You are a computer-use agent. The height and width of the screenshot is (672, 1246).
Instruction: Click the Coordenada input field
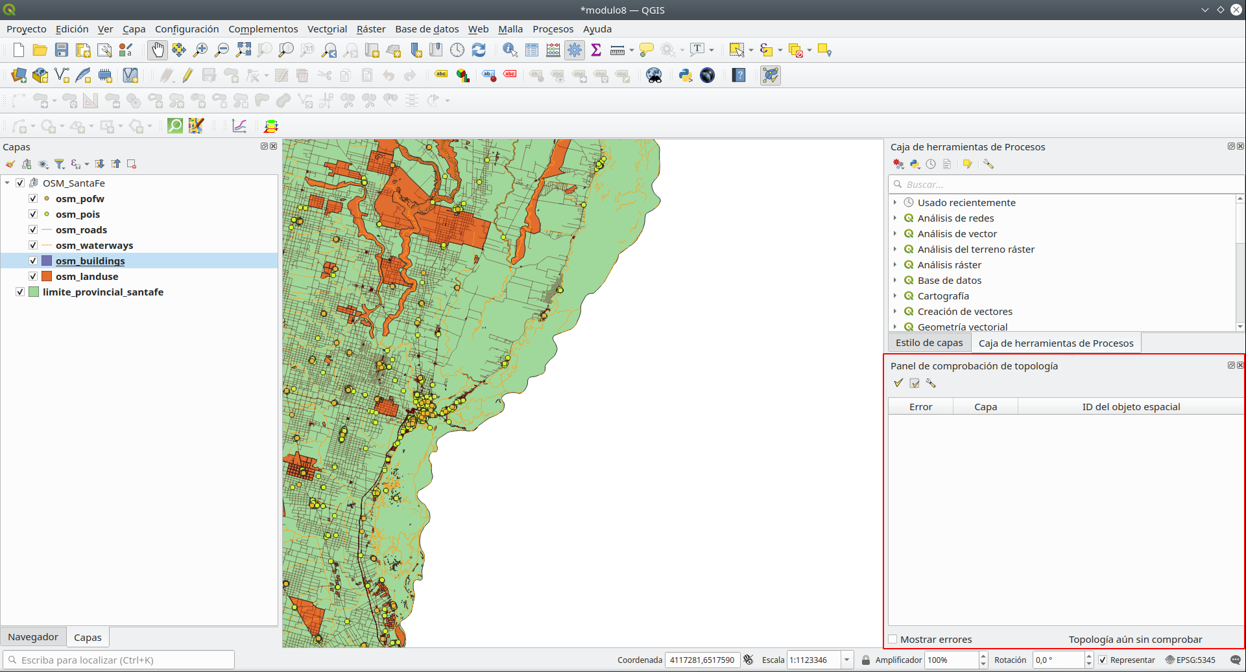(x=702, y=660)
